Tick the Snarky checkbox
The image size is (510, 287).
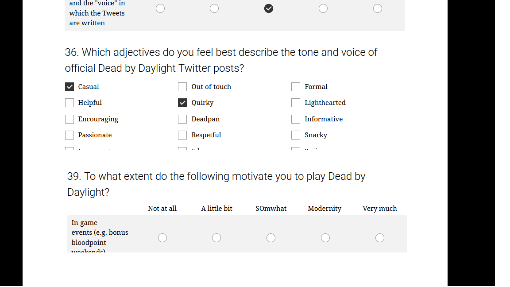pyautogui.click(x=296, y=135)
